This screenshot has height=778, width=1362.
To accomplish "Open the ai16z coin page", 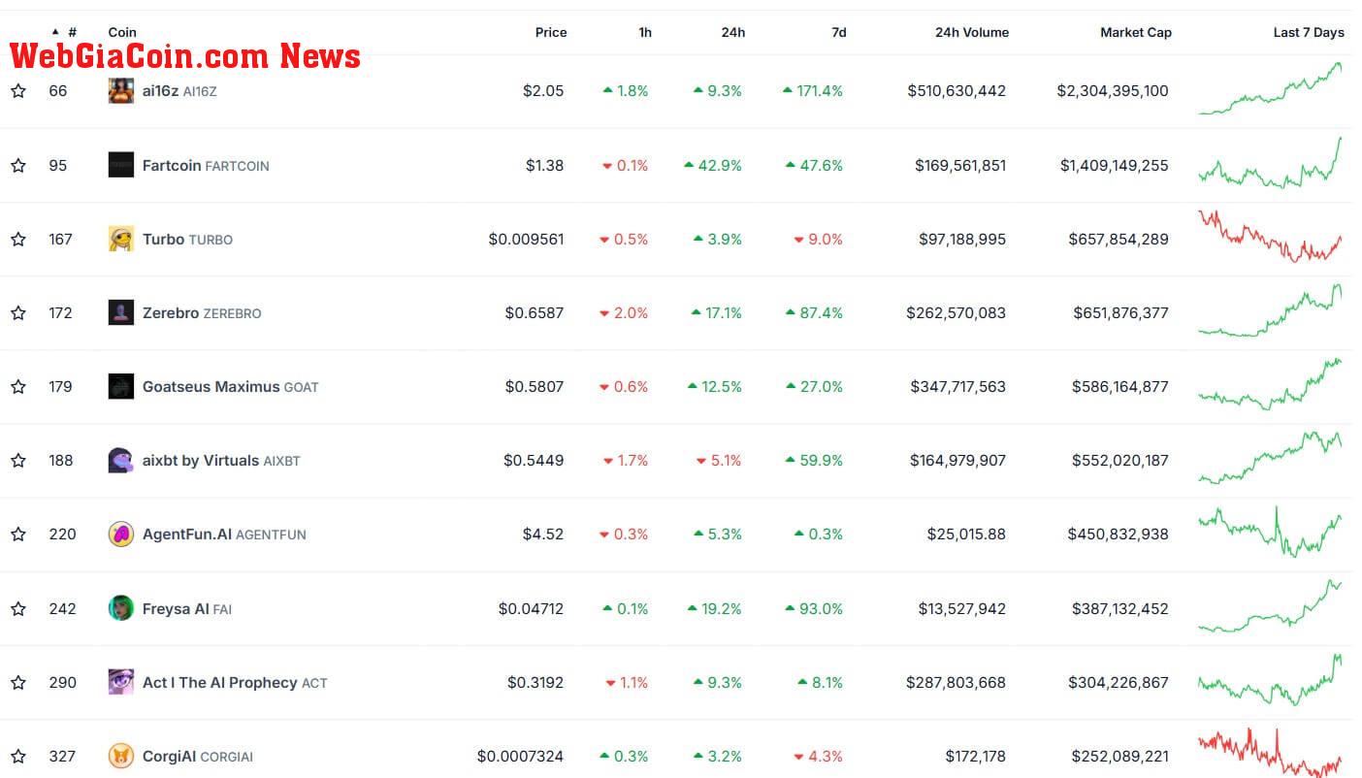I will pos(179,91).
